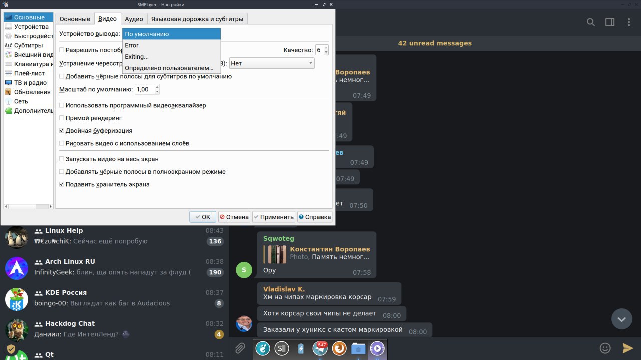The image size is (641, 360).
Task: Uncheck Двойная буферизация
Action: (62, 130)
